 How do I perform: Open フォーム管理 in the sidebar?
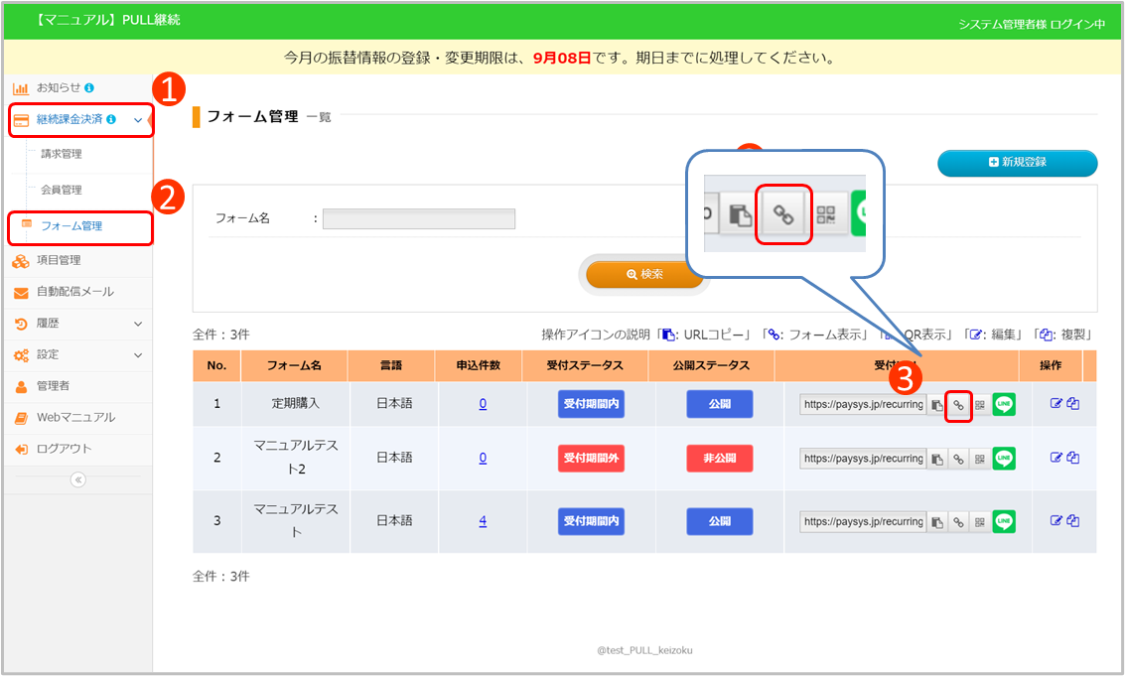(x=71, y=226)
